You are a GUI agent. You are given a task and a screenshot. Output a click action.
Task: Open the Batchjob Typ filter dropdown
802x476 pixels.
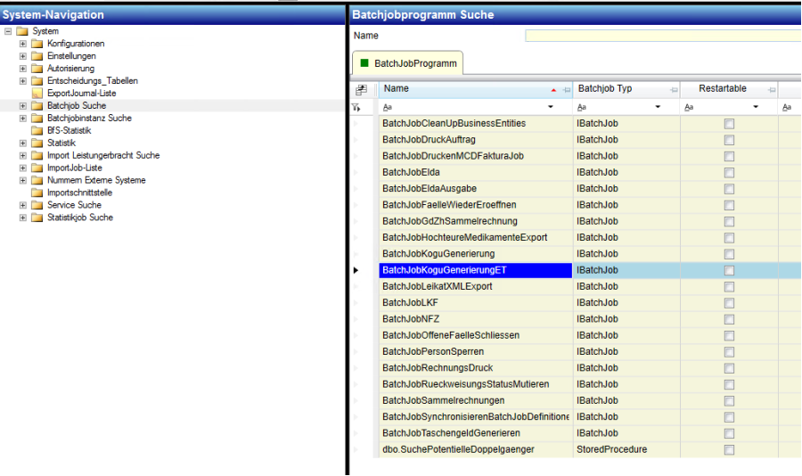(x=658, y=107)
